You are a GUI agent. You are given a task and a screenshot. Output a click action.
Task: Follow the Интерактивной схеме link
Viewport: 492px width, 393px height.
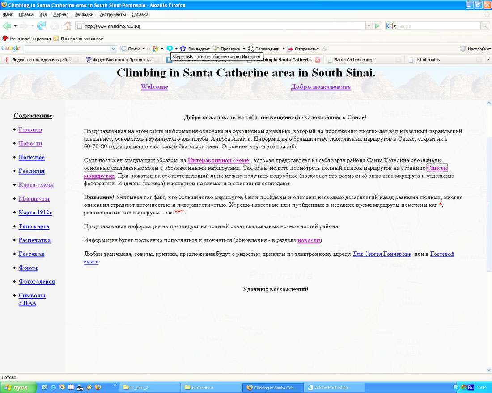coord(218,160)
